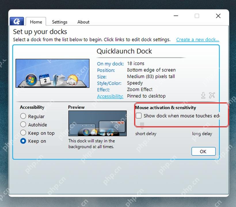Viewport: 236px width, 207px height.
Task: Open the Position setting link
Action: pyautogui.click(x=106, y=70)
